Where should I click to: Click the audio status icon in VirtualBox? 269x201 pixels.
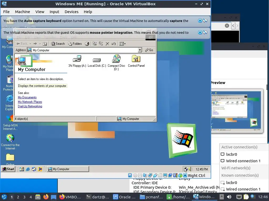(145, 175)
